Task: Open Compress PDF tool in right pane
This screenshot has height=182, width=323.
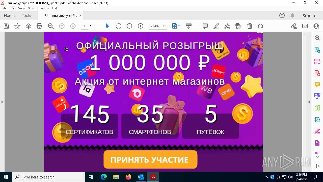Action: pos(317,120)
